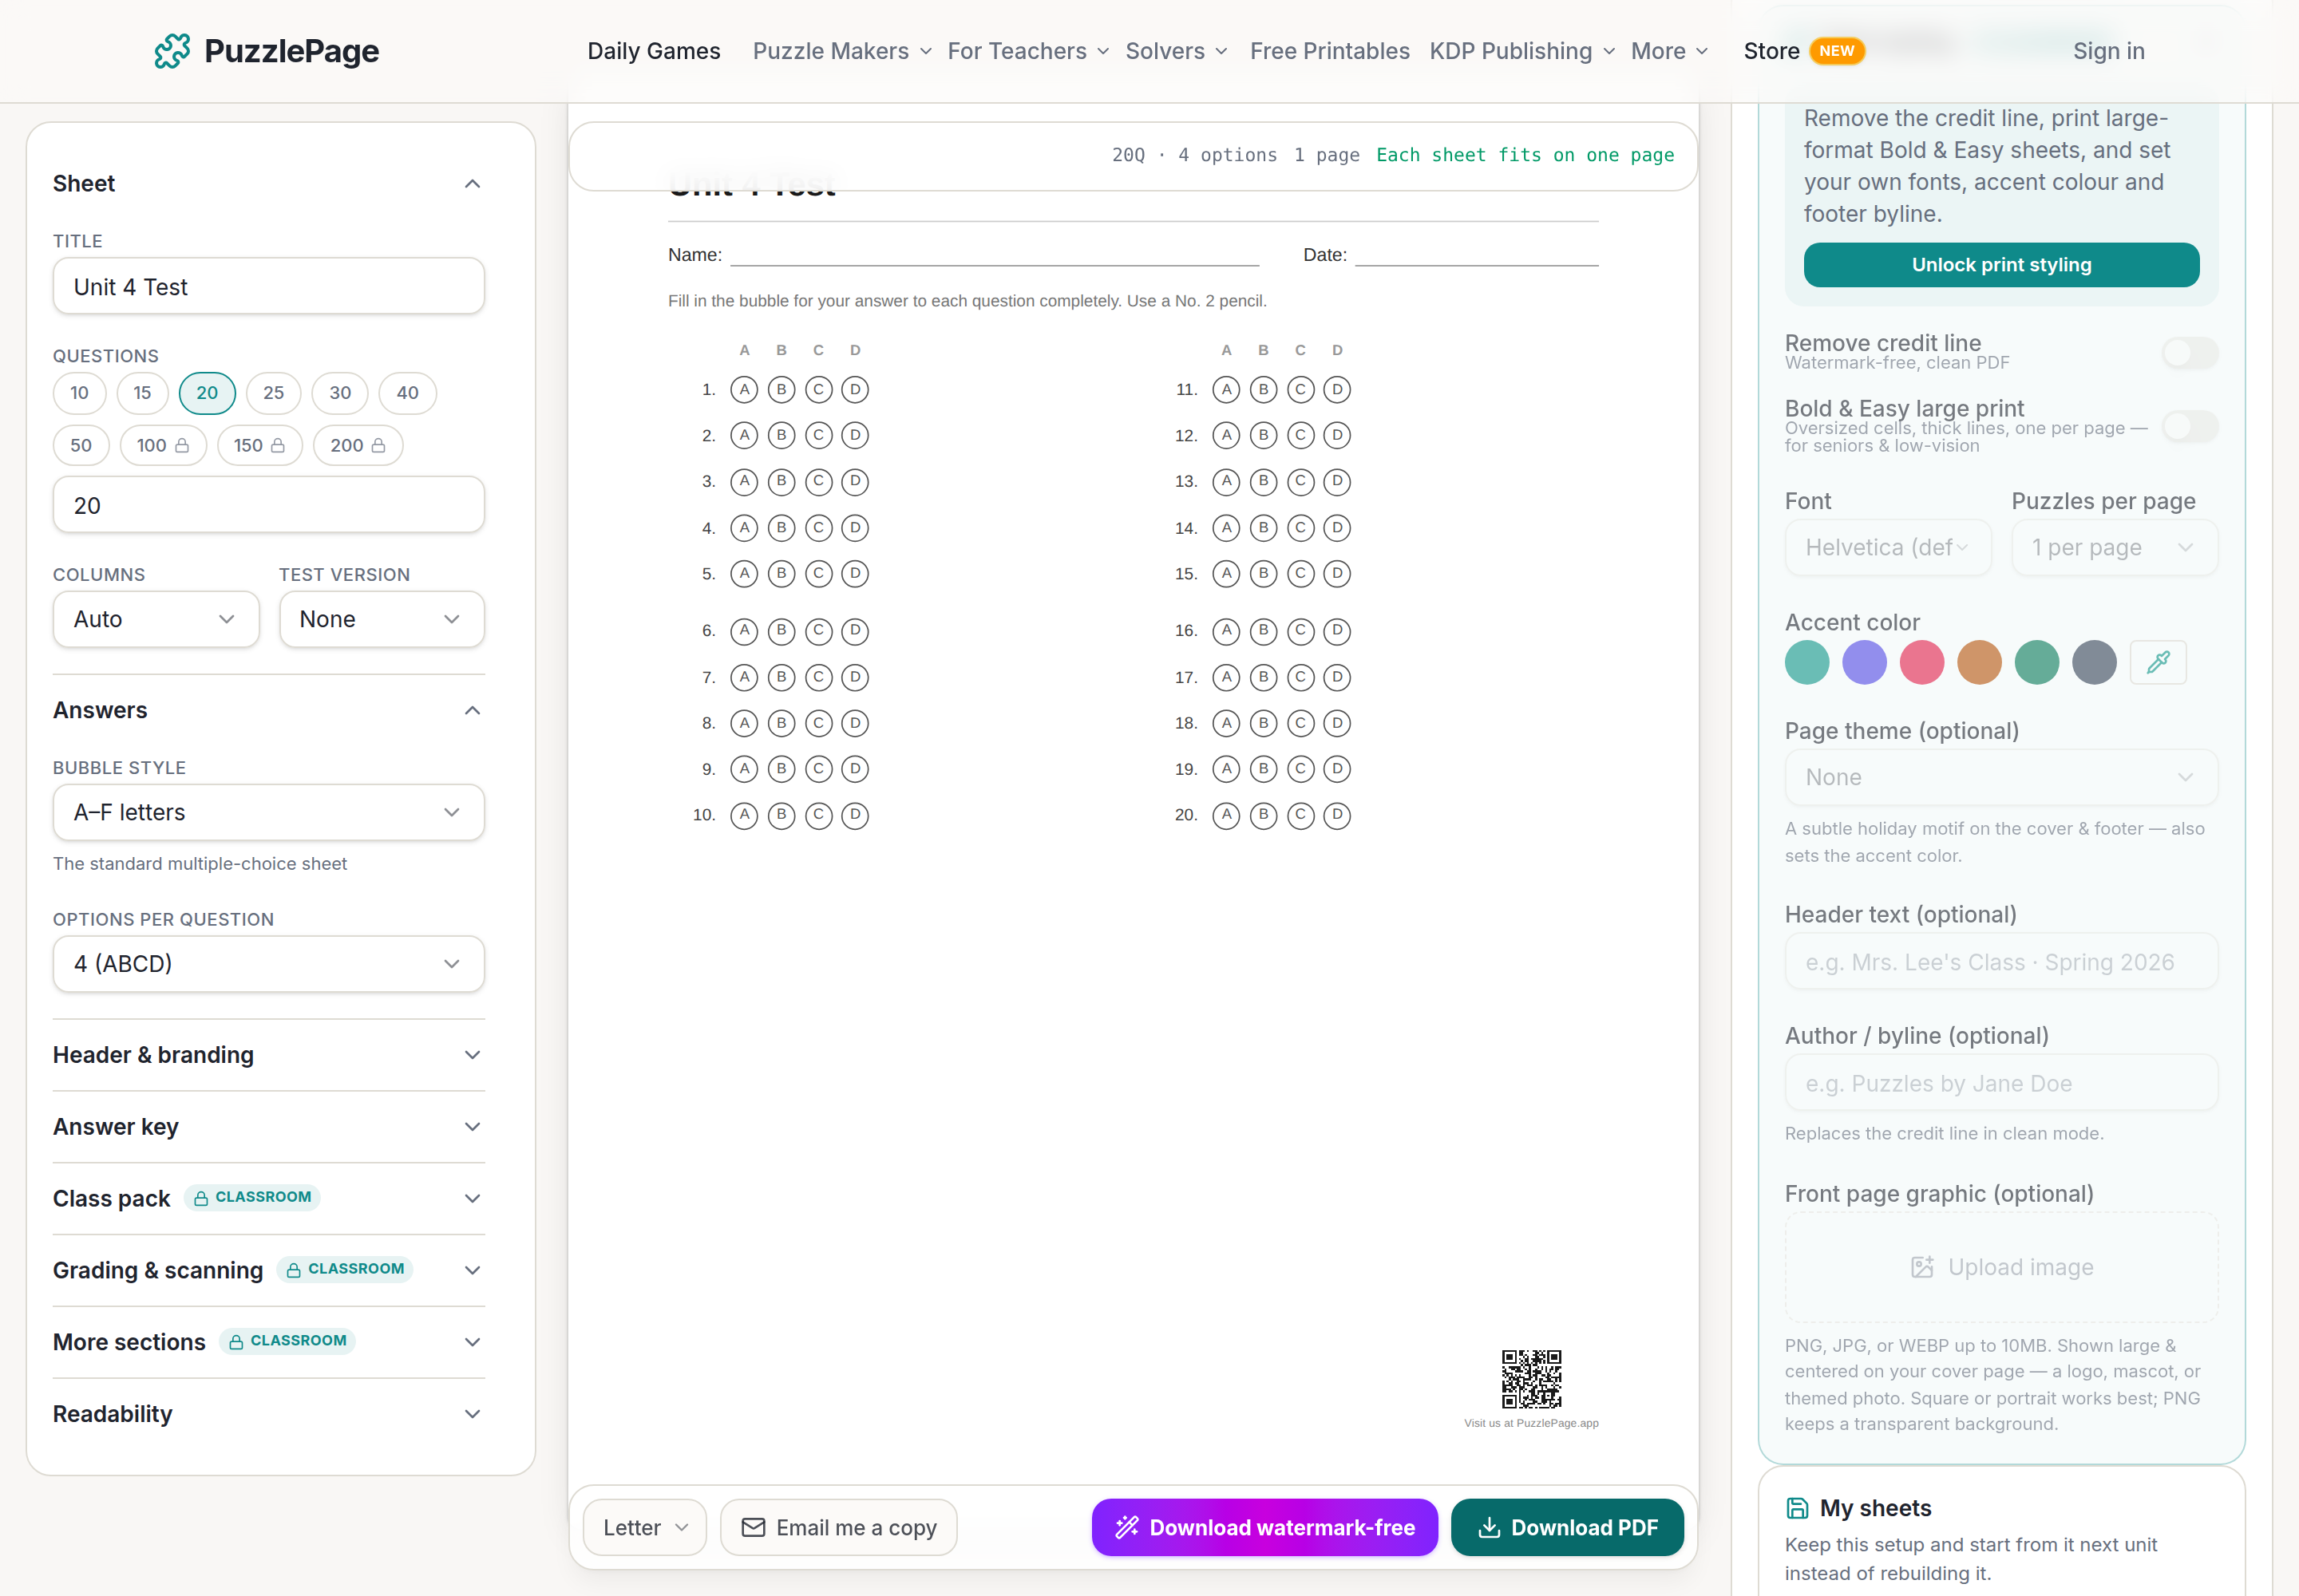
Task: Open the Test Version None dropdown
Action: pyautogui.click(x=382, y=619)
